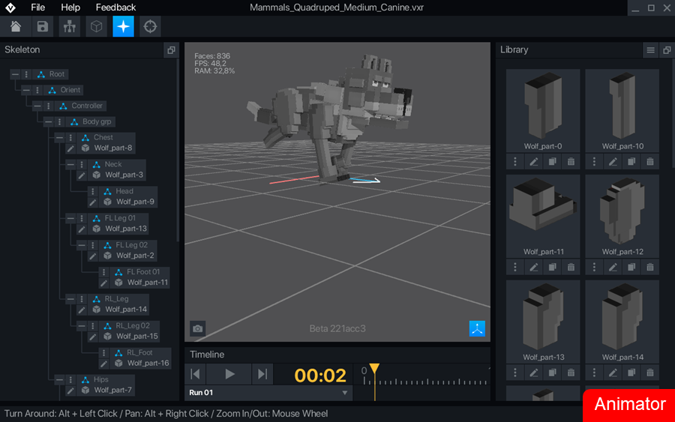
Task: Open the Feedback menu
Action: point(115,7)
